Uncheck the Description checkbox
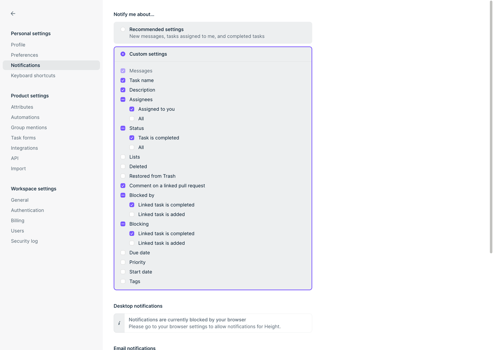This screenshot has width=493, height=350. (x=123, y=90)
